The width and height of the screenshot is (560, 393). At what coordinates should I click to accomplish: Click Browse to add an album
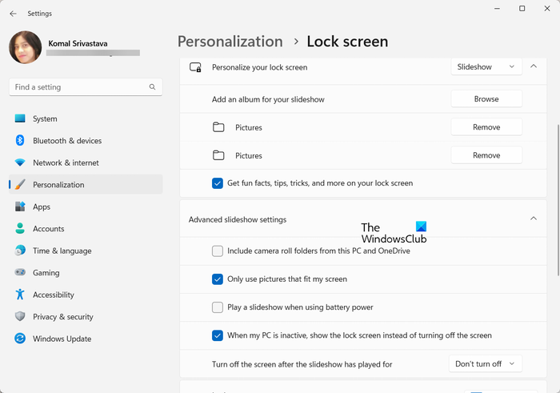click(486, 99)
